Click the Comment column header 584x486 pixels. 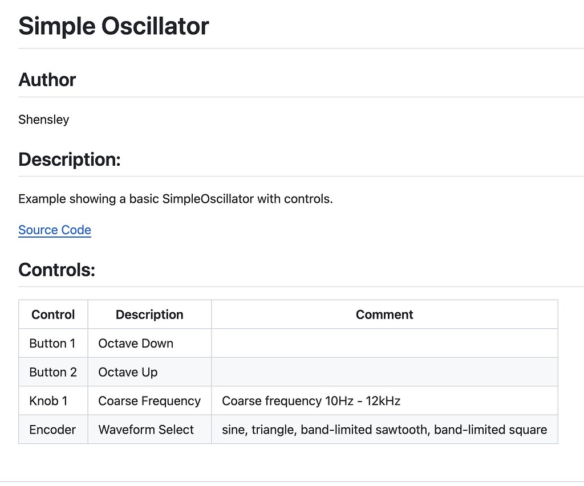(x=384, y=315)
